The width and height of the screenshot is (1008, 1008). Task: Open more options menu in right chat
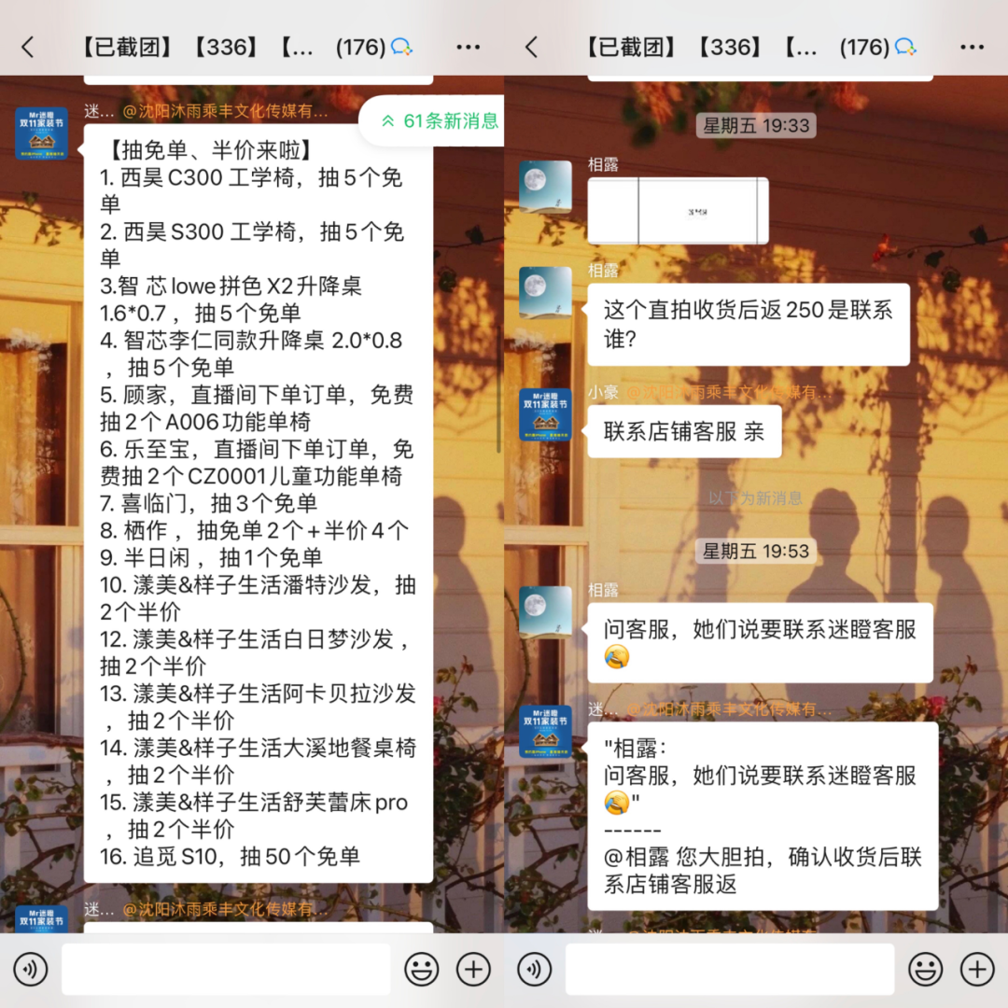pyautogui.click(x=972, y=47)
